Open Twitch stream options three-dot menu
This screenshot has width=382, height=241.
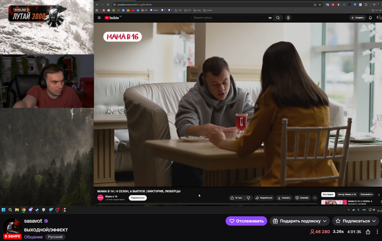pyautogui.click(x=377, y=232)
